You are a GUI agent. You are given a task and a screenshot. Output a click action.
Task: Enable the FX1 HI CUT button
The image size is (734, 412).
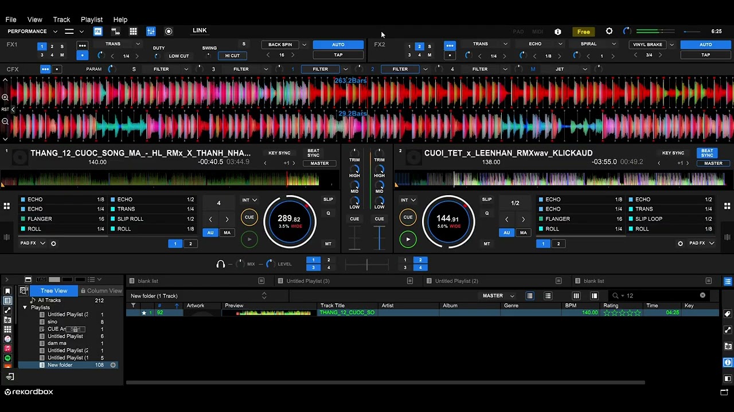232,56
